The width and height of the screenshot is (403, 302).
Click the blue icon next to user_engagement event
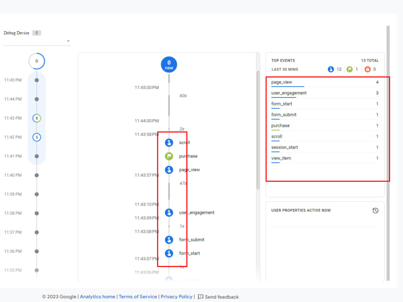[168, 212]
